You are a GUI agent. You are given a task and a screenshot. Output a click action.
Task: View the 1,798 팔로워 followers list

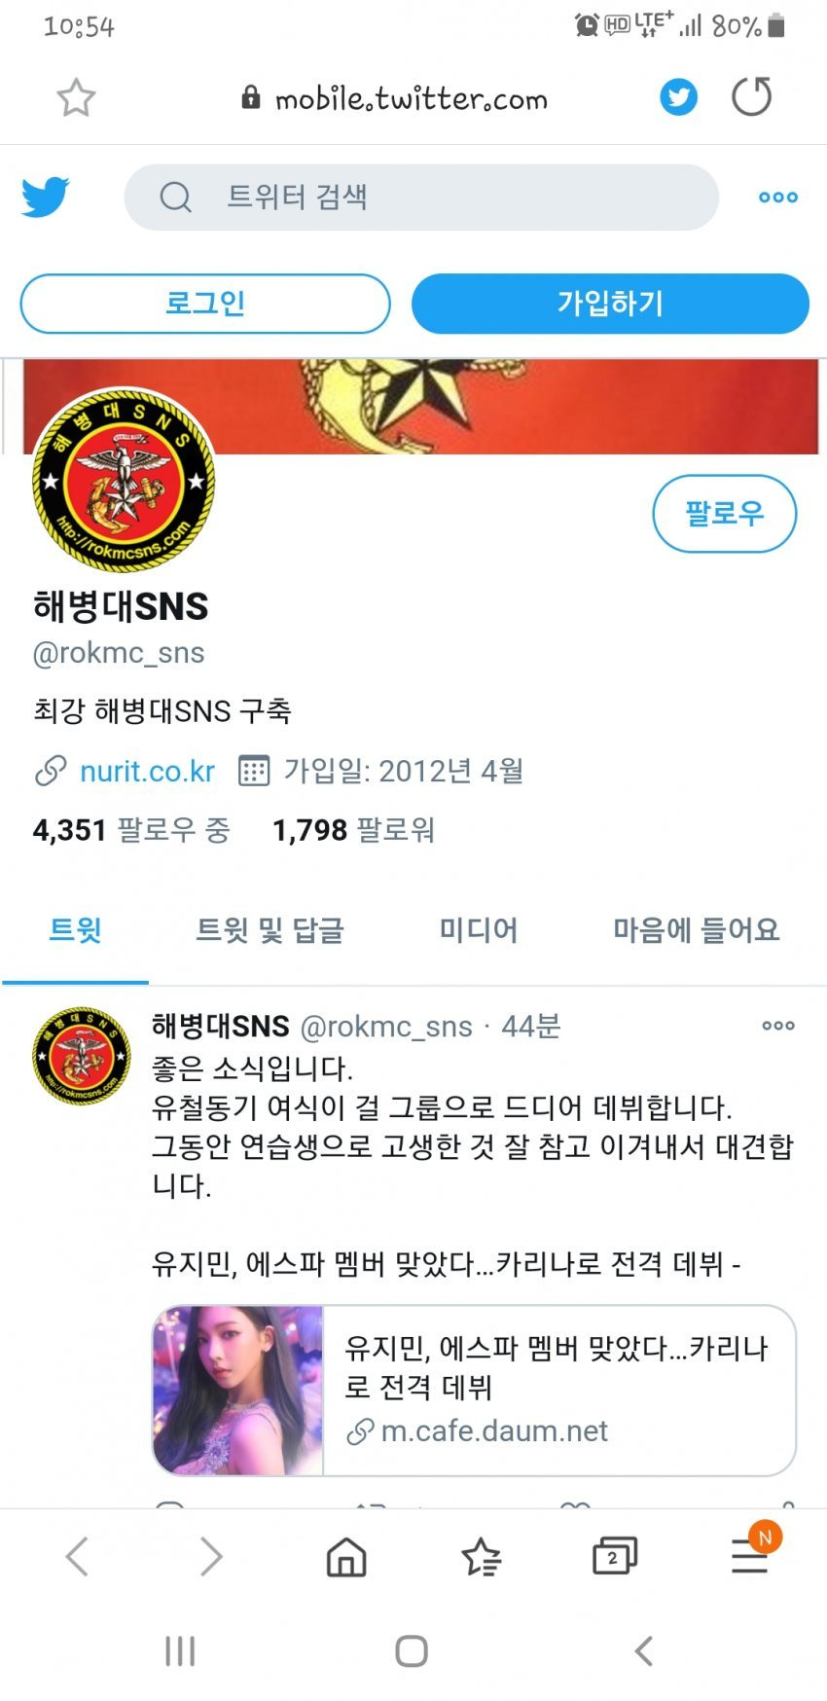coord(353,830)
